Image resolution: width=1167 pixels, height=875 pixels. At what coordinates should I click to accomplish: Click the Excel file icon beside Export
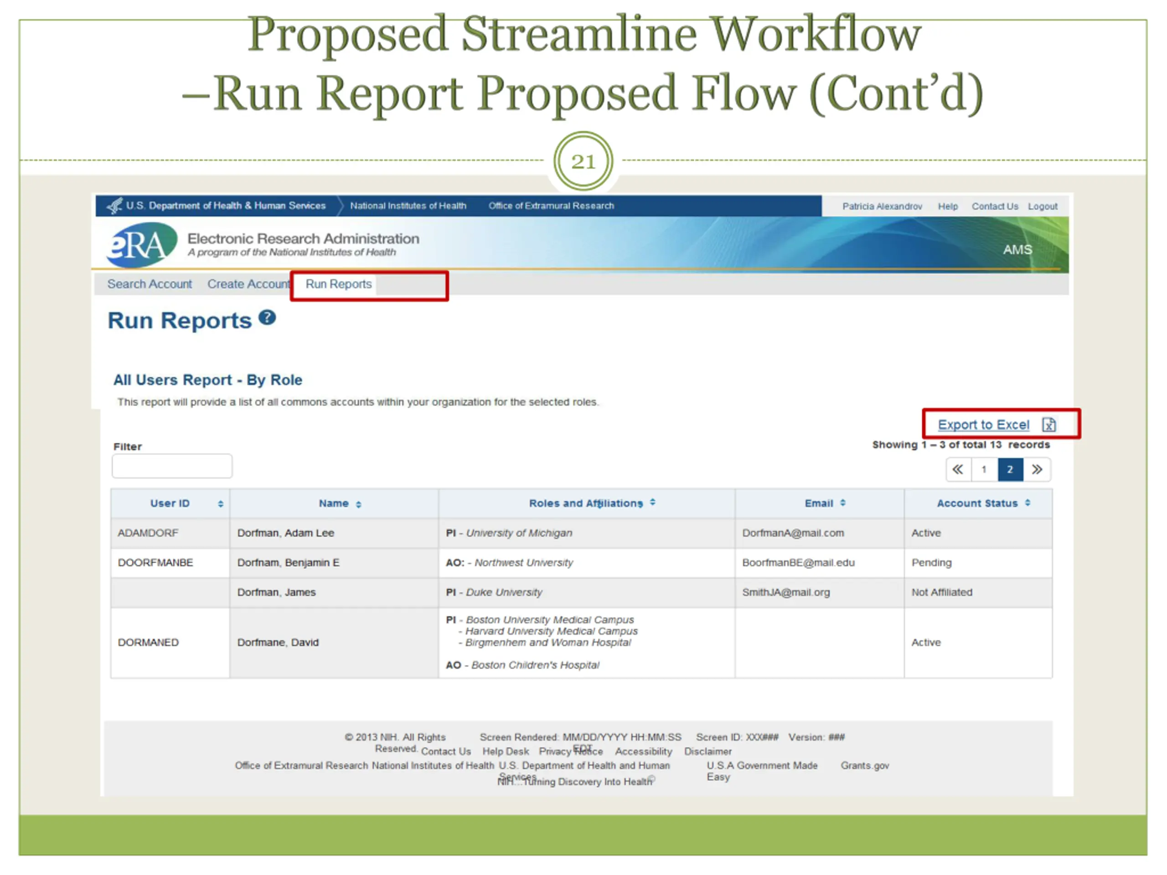[1049, 425]
